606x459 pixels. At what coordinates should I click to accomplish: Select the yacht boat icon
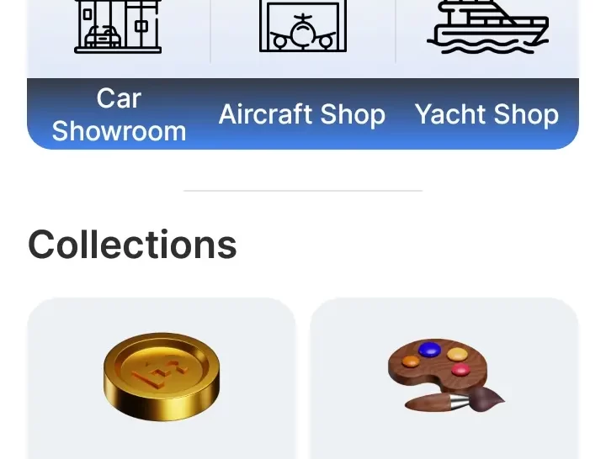487,26
